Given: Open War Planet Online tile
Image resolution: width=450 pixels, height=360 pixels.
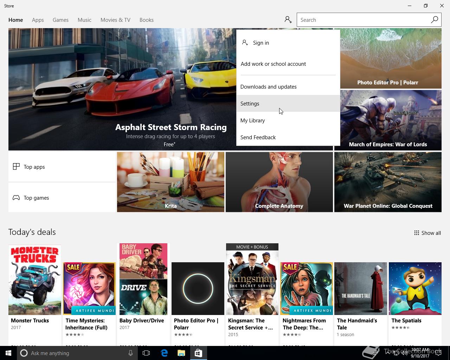Looking at the screenshot, I should point(388,182).
